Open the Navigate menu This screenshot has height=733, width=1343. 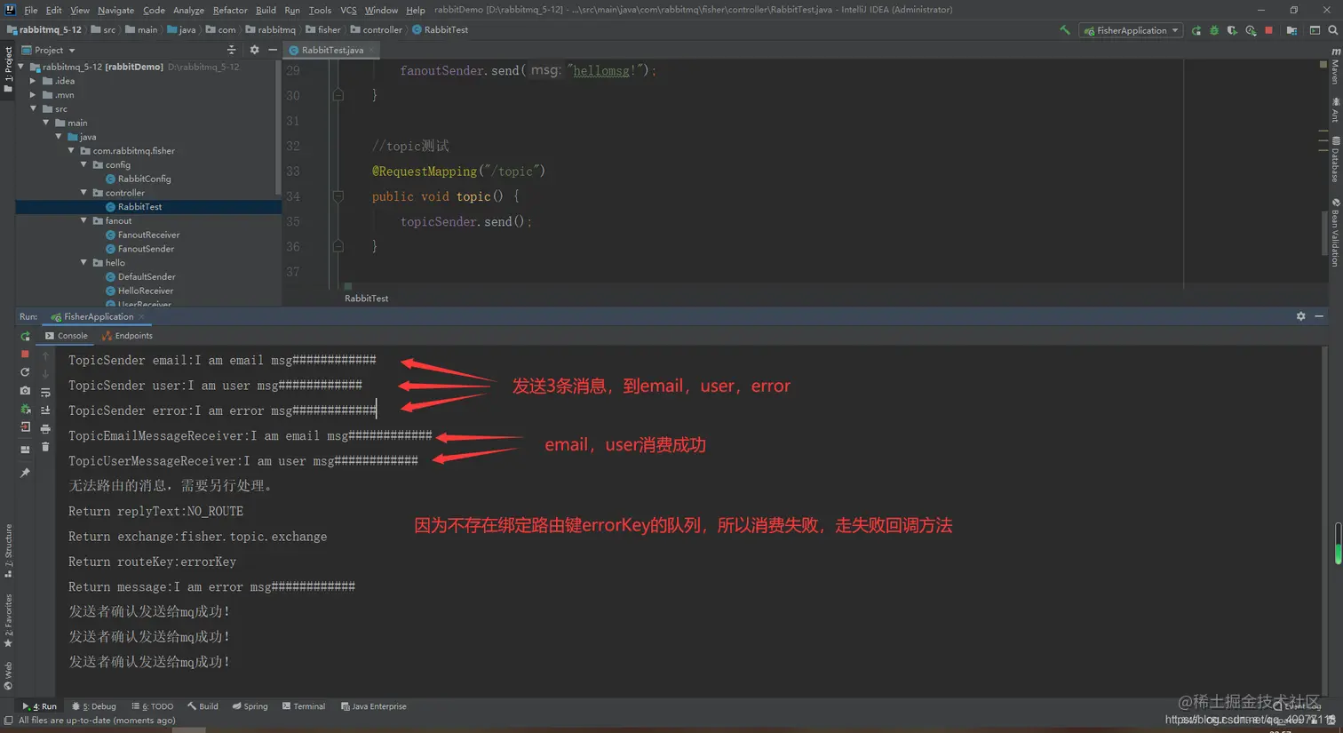coord(115,10)
